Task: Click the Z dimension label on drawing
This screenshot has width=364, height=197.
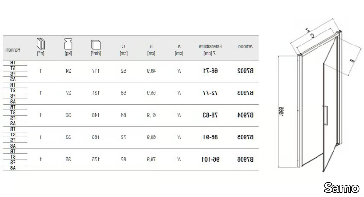Action: (307, 30)
